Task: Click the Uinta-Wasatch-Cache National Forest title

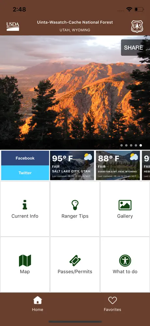Action: click(75, 22)
